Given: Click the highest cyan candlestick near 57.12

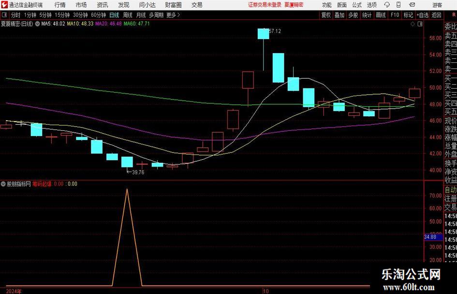Looking at the screenshot, I should point(264,34).
